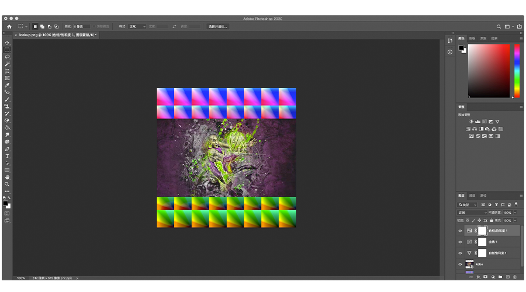The width and height of the screenshot is (526, 292).
Task: Select the History Brush tool
Action: 7,113
